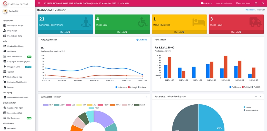The height and width of the screenshot is (131, 267).
Task: Toggle Poli KIA legend in Kunjungan Pasien chart
Action: click(142, 87)
